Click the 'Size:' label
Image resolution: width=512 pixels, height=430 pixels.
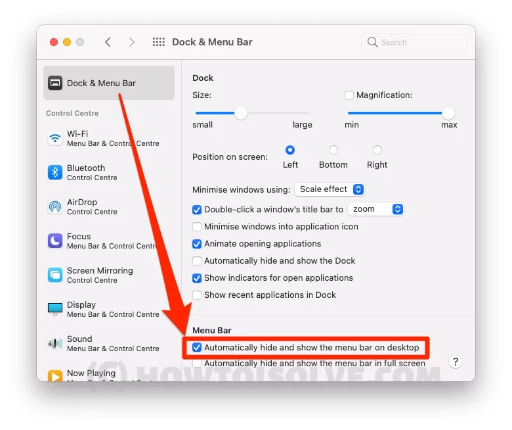tap(202, 95)
